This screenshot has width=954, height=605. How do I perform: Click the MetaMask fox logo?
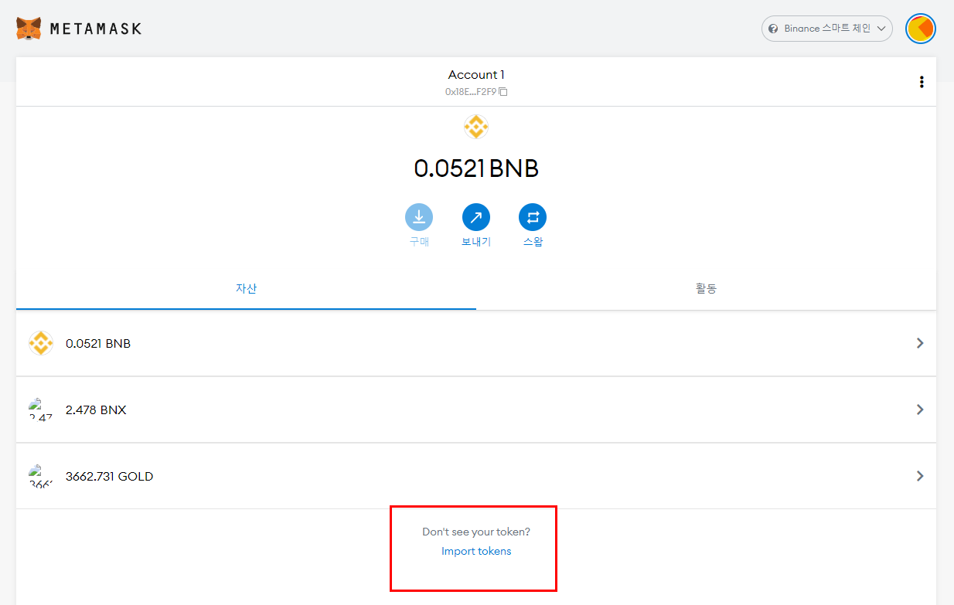tap(29, 29)
